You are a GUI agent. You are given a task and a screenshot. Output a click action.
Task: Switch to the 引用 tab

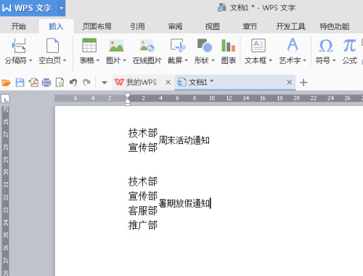coord(137,26)
